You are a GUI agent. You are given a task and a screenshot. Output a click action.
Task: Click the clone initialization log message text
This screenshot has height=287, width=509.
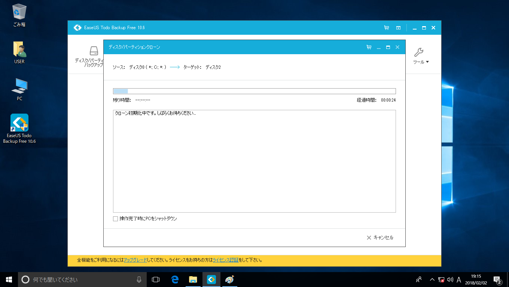pyautogui.click(x=155, y=113)
